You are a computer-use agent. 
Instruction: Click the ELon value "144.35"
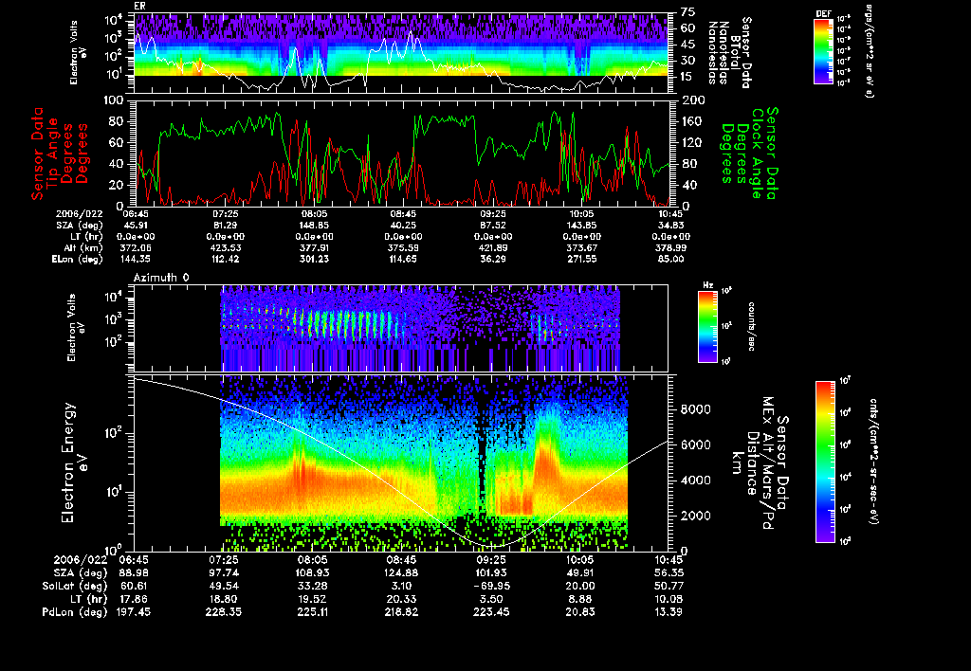[135, 260]
